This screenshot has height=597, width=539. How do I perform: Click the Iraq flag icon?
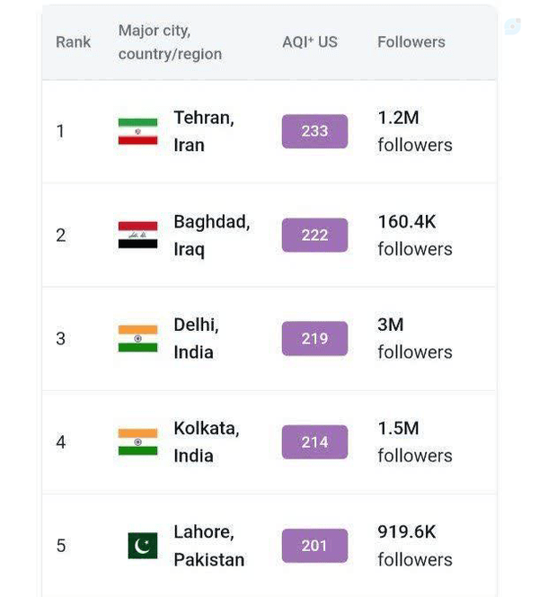pyautogui.click(x=137, y=235)
